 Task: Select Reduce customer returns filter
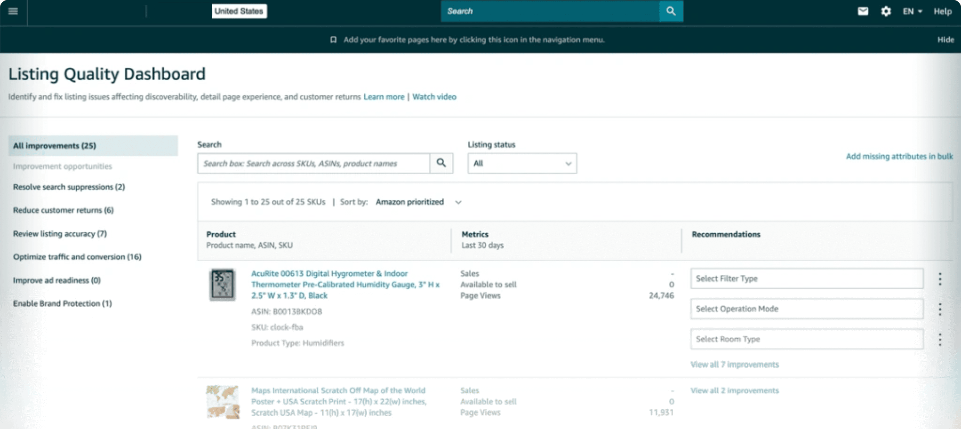pyautogui.click(x=63, y=210)
